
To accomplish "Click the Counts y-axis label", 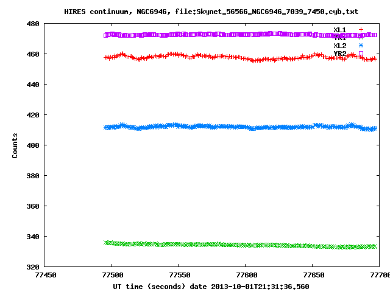I will tap(15, 145).
